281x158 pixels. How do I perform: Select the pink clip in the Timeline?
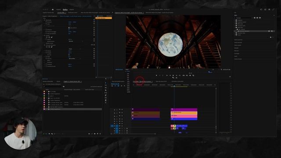pyautogui.click(x=184, y=116)
